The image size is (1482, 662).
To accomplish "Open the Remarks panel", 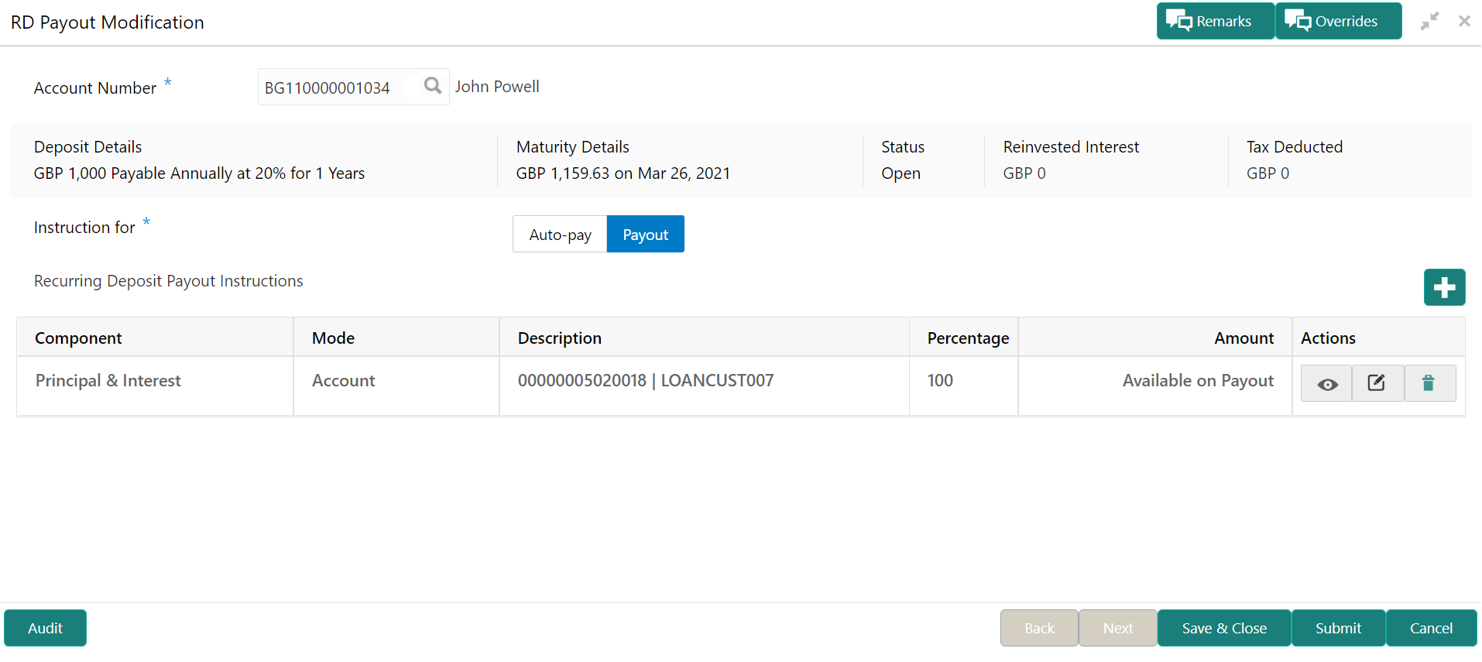I will point(1214,21).
